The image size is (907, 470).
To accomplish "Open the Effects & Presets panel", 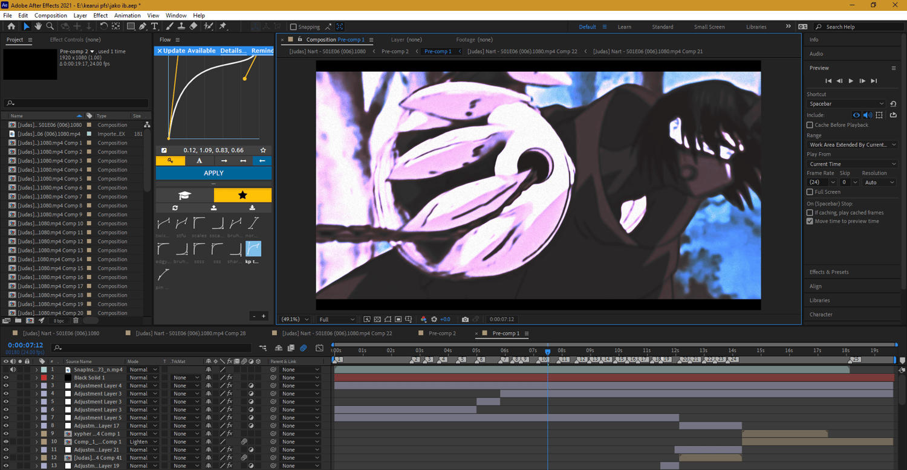I will [829, 272].
